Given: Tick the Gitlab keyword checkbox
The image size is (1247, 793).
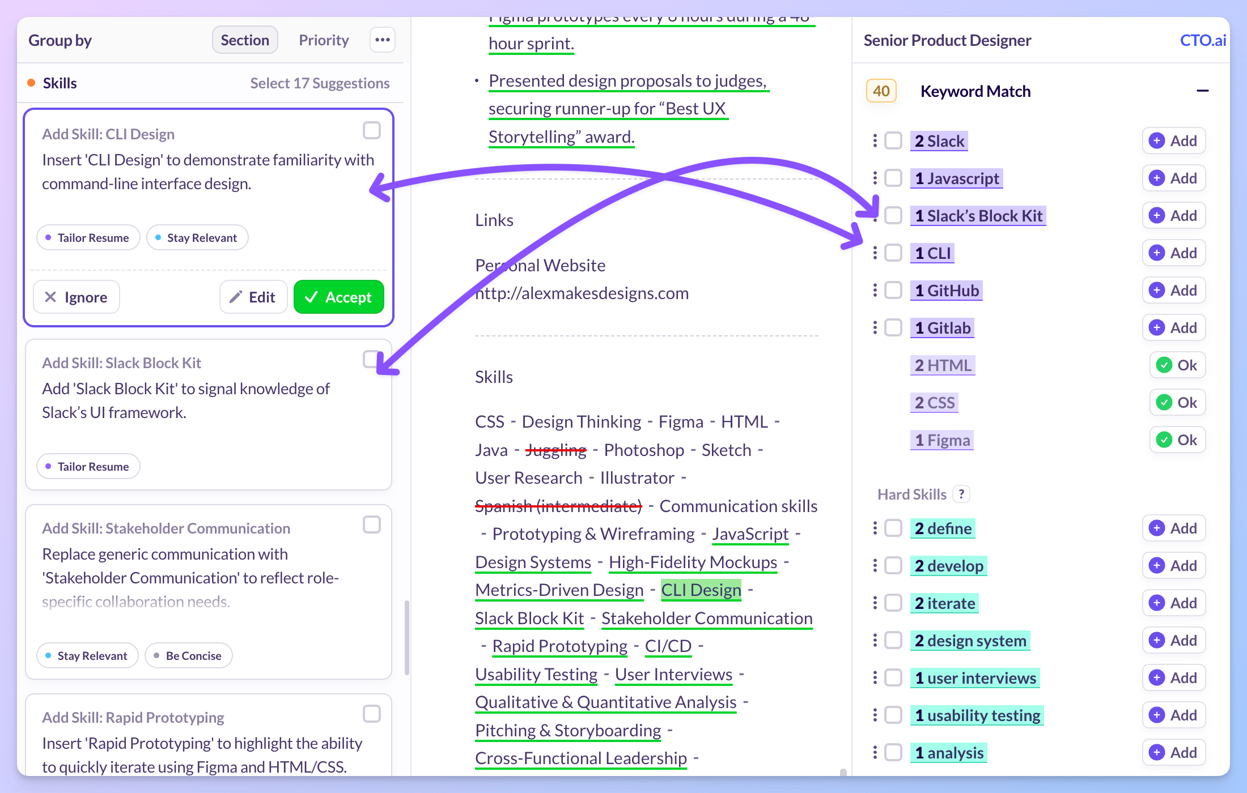Looking at the screenshot, I should (x=893, y=327).
